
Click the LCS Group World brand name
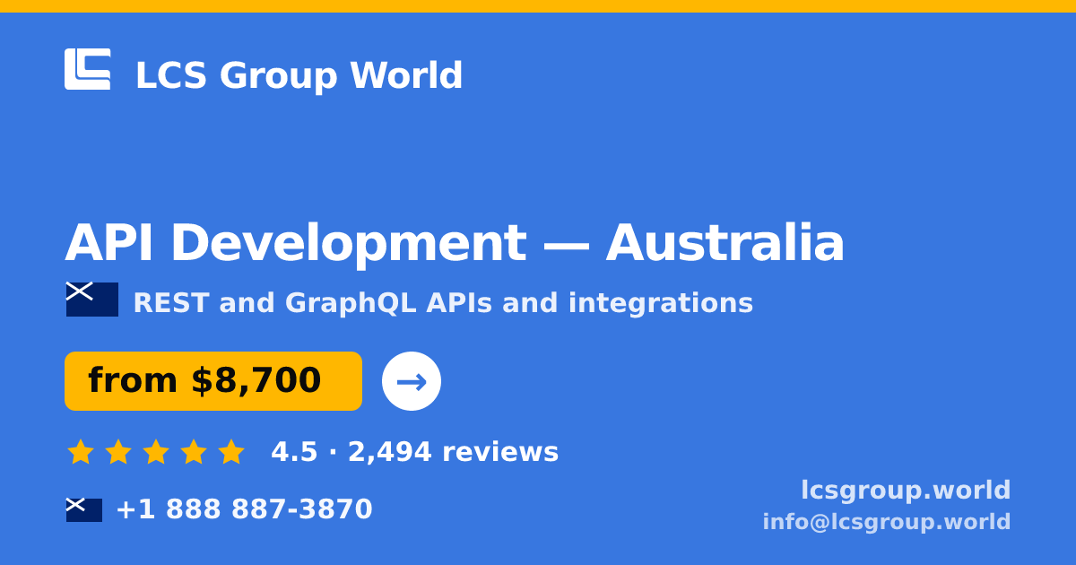299,75
